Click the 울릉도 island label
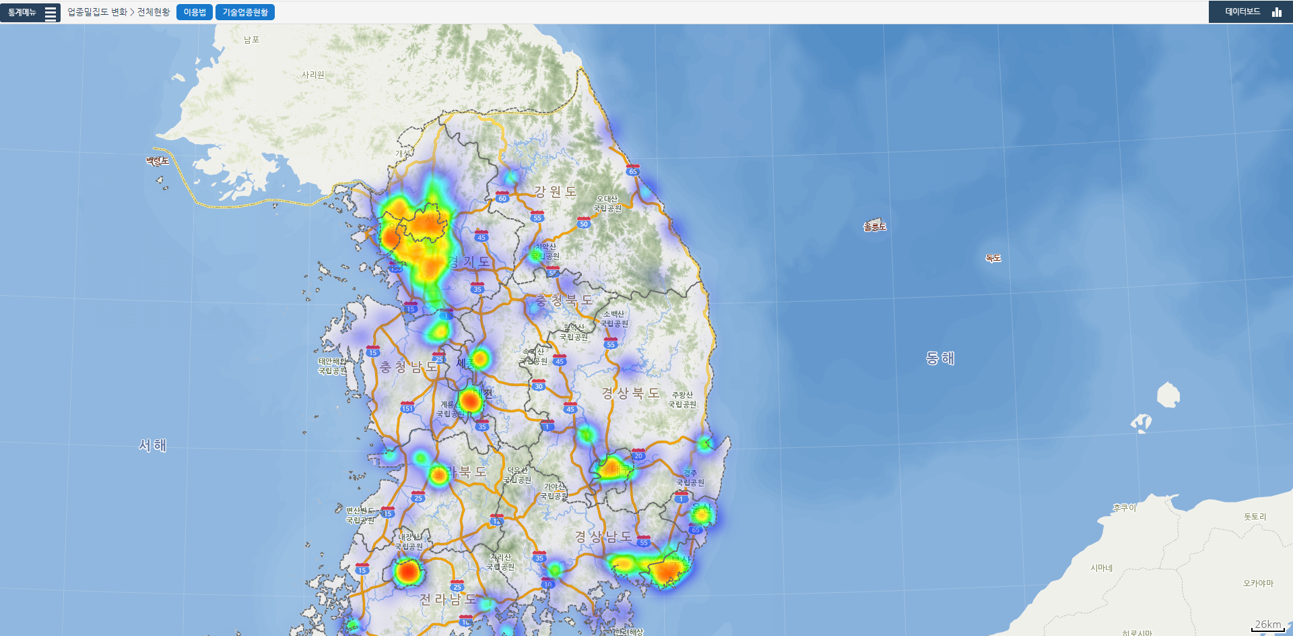The image size is (1293, 636). [x=875, y=227]
